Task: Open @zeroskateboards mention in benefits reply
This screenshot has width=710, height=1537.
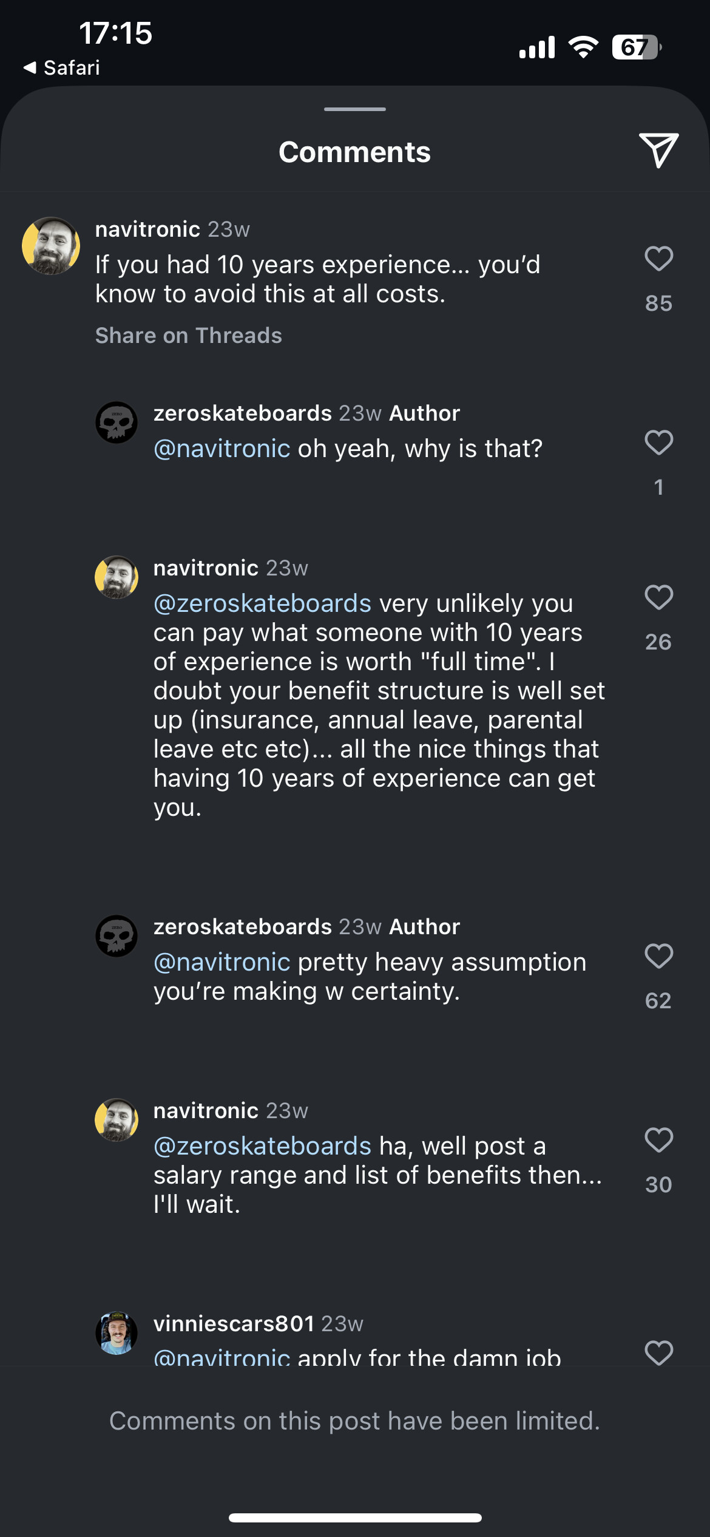Action: 262,603
